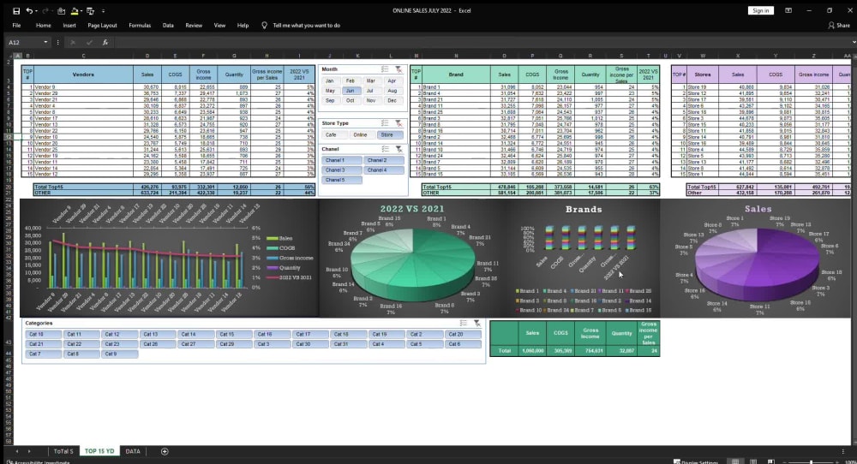Screen dimensions: 857x464
Task: Save the workbook from Quick Access
Action: [16, 11]
